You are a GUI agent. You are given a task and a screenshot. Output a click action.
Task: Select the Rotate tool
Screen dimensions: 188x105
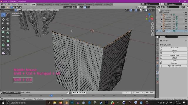click(8, 20)
